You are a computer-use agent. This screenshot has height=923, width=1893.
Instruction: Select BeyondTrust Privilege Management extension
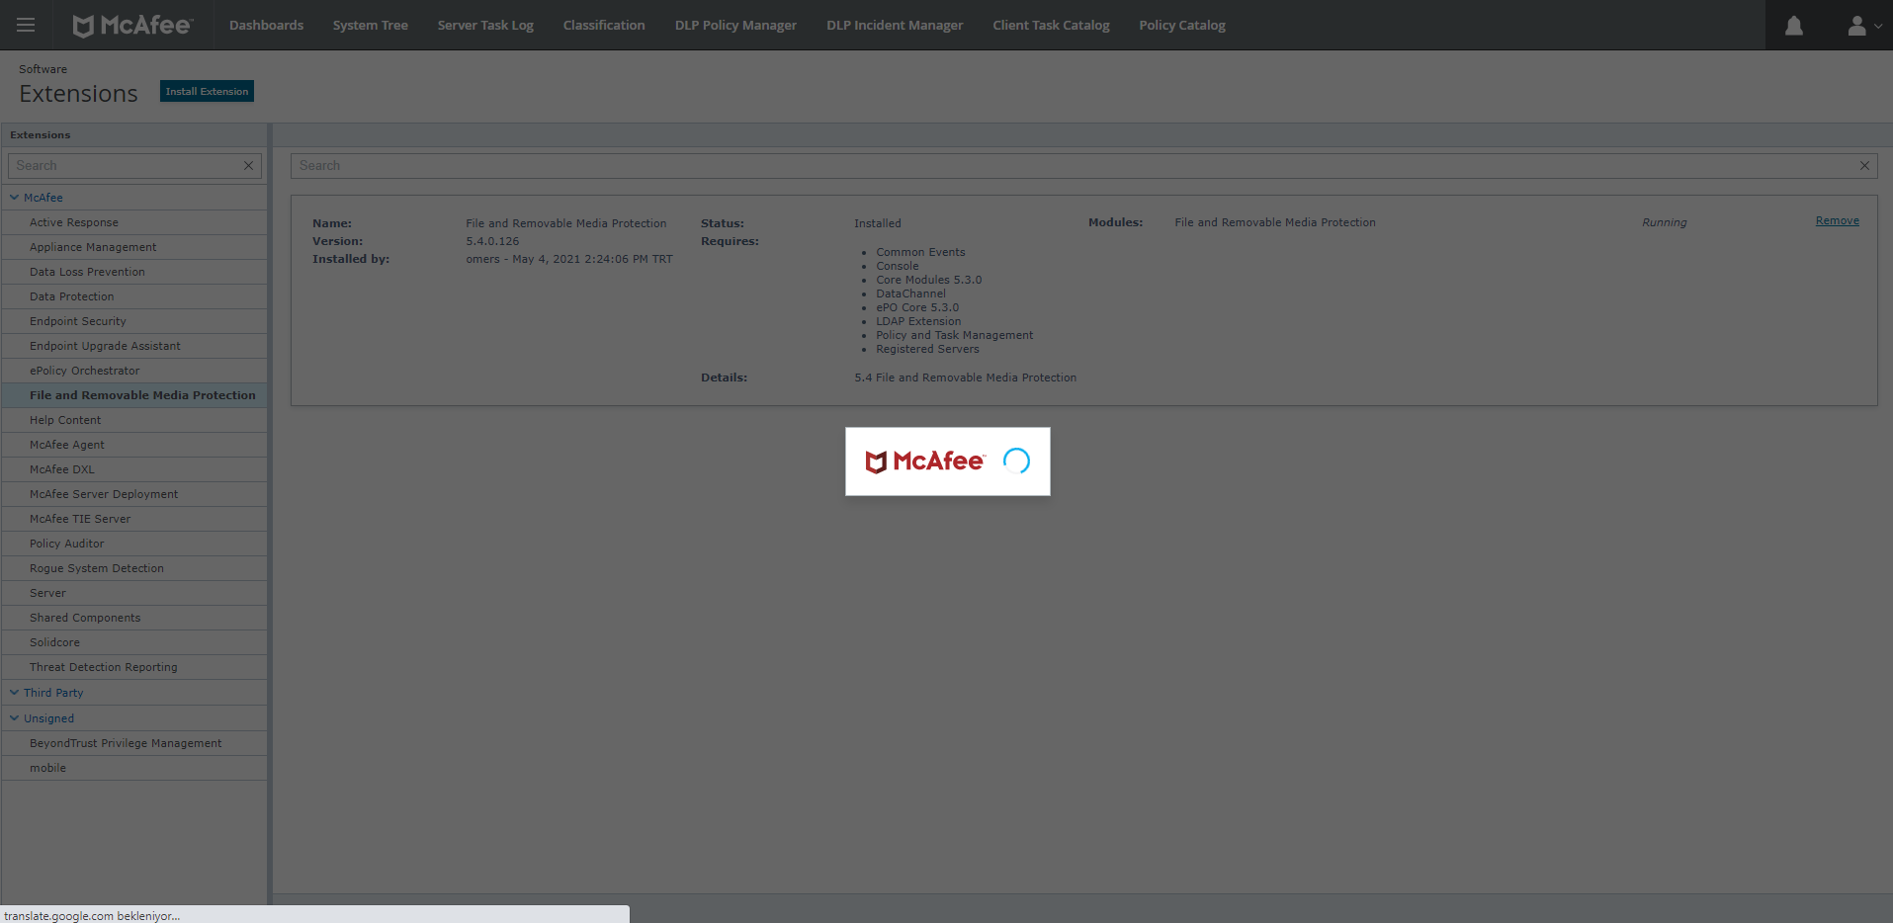click(x=134, y=743)
